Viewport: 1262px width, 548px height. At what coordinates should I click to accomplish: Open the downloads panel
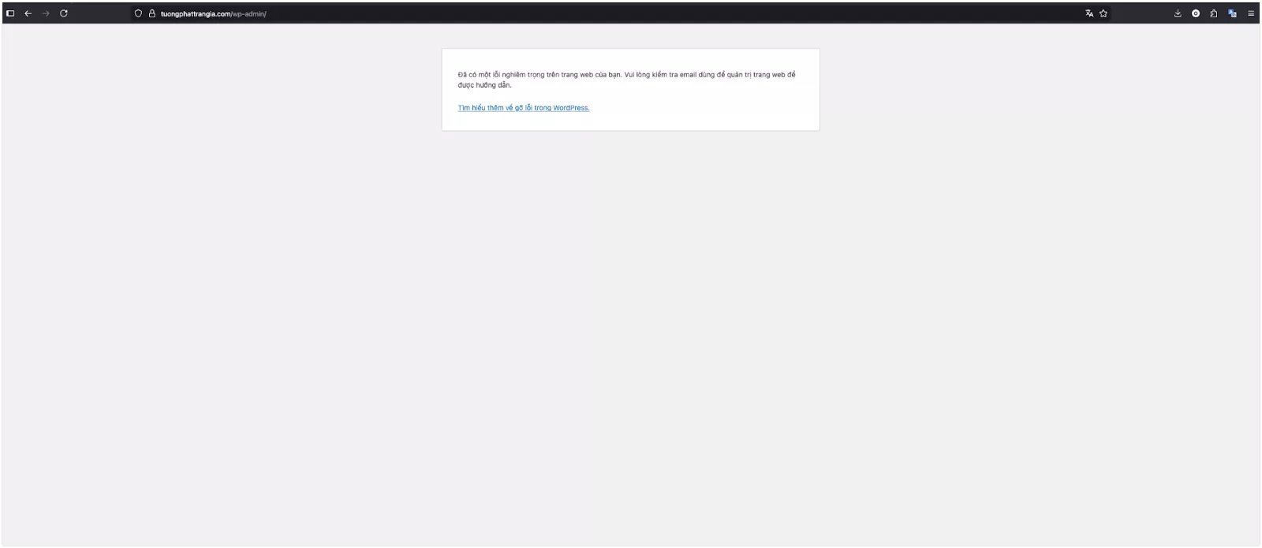[x=1178, y=13]
